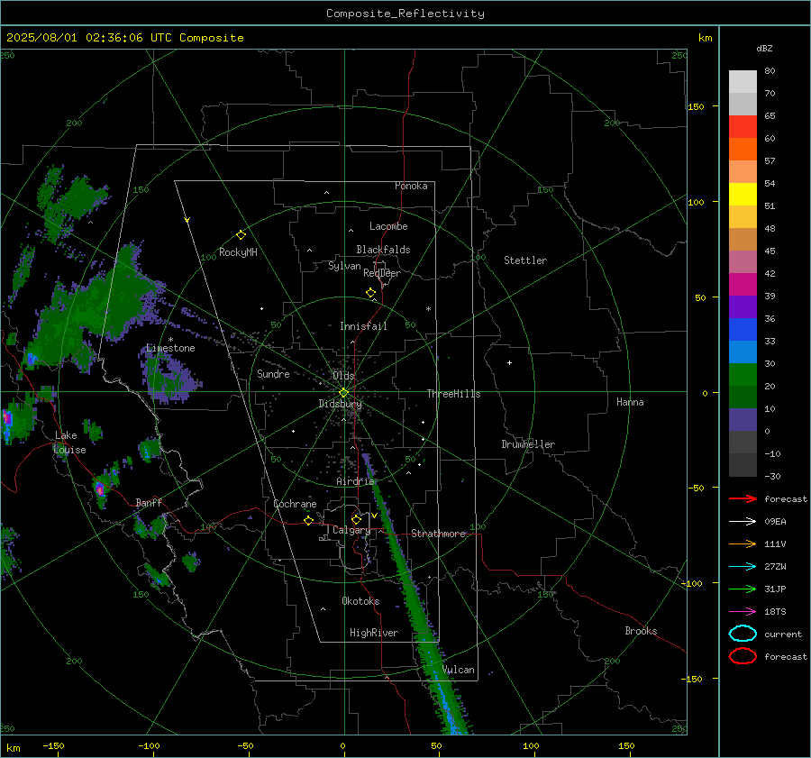Click the yellow diamond radar center at Didsbury

[344, 393]
